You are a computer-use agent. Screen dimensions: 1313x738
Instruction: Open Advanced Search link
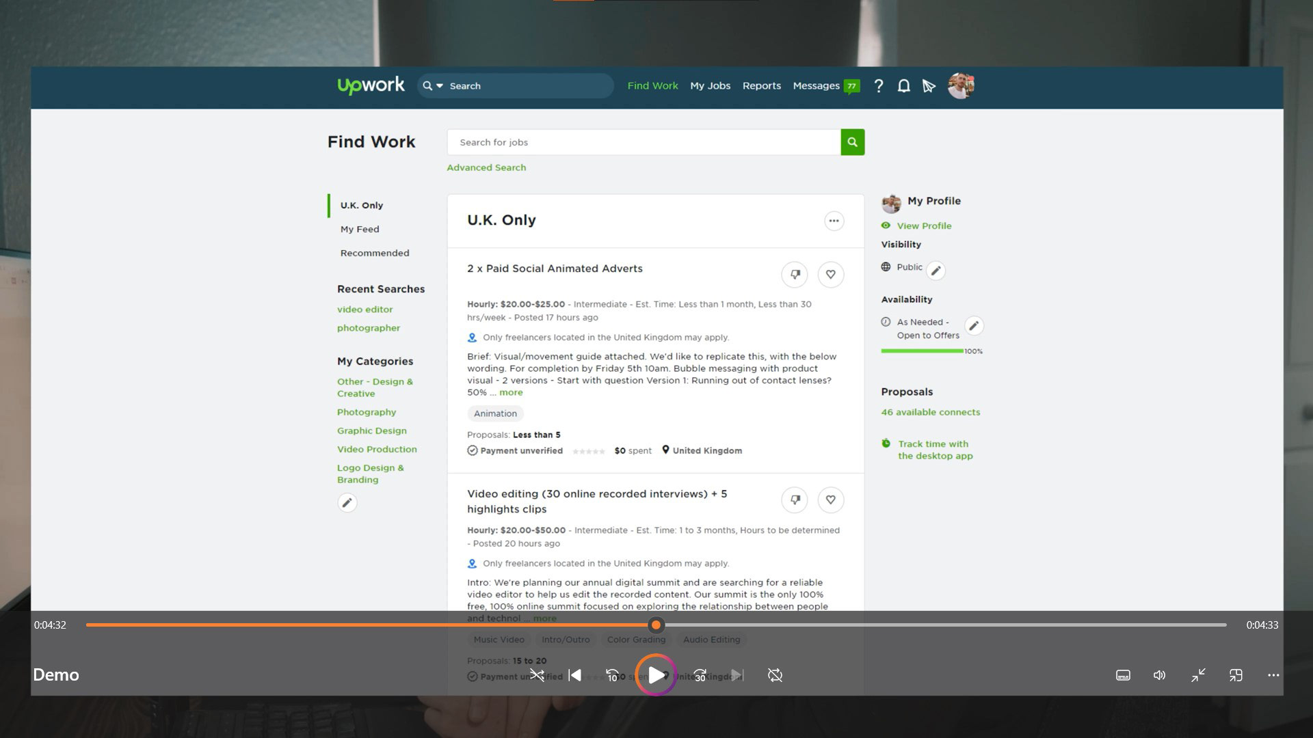(x=486, y=167)
